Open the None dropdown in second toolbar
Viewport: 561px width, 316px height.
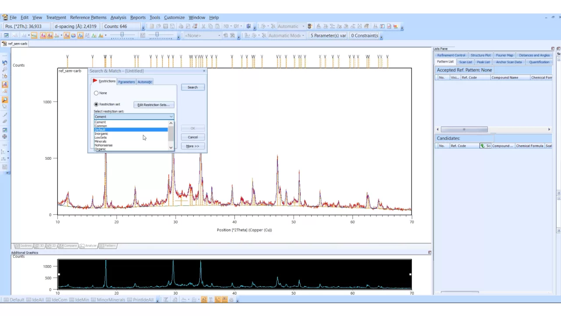[219, 36]
